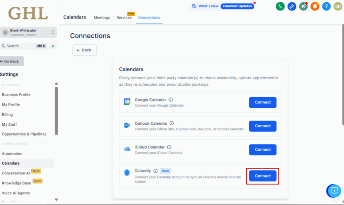Select the Connections tab
344x205 pixels.
pyautogui.click(x=149, y=17)
